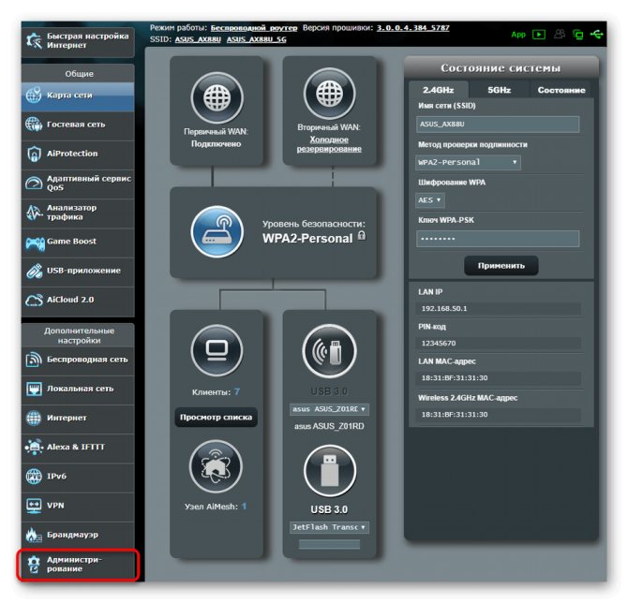Click the USB 3.0 flash drive icon
Viewport: 628px width, 603px height.
(330, 471)
